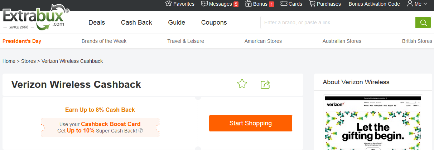434x150 pixels.
Task: Open the Bonus gift page
Action: (x=259, y=4)
